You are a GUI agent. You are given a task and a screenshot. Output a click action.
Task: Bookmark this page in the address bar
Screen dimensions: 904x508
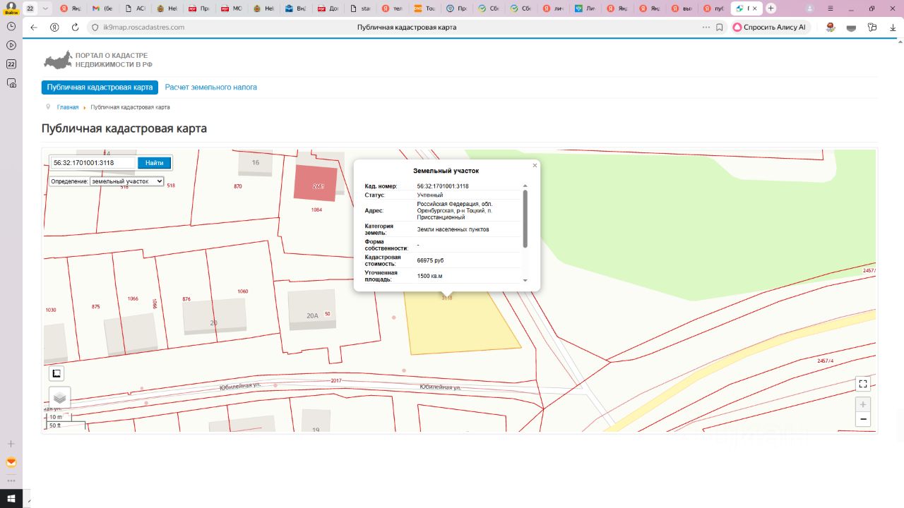[719, 28]
